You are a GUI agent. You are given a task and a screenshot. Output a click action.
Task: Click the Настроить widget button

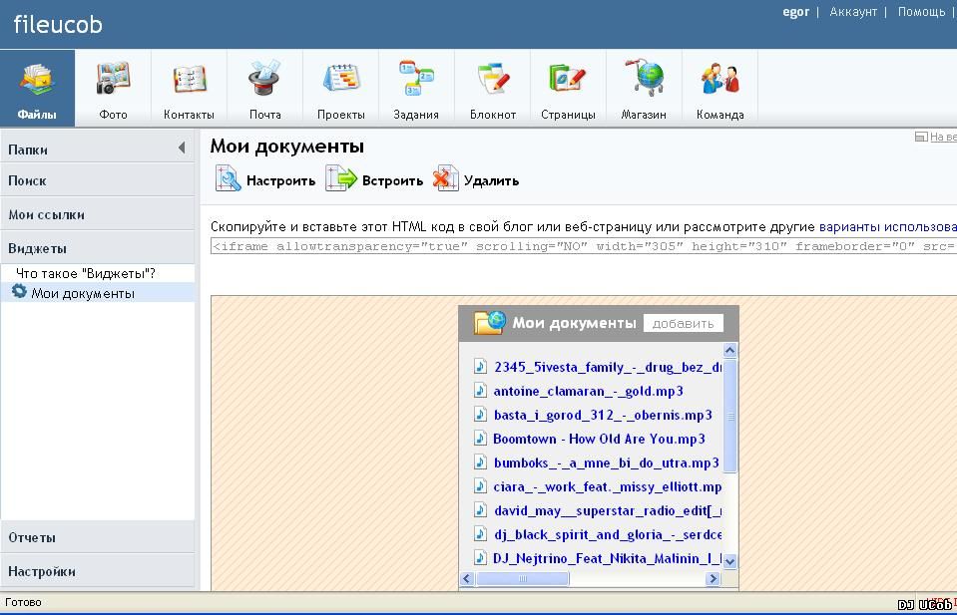[x=265, y=180]
